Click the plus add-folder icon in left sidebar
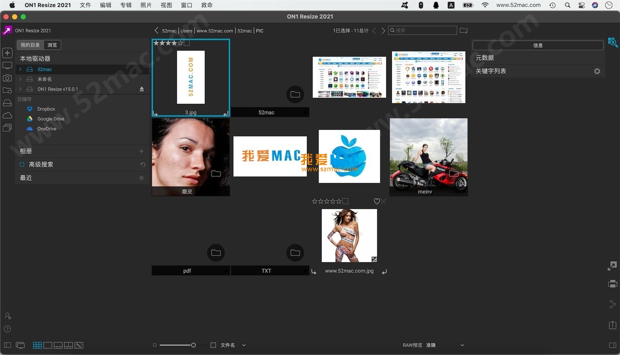The image size is (620, 355). tap(7, 53)
